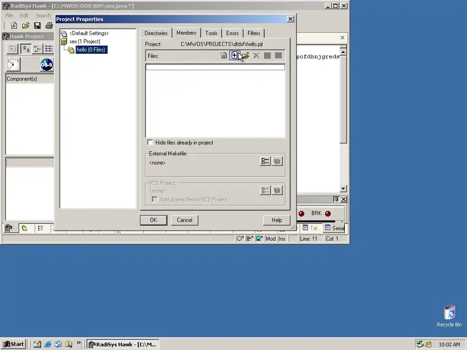This screenshot has height=350, width=467.
Task: Close the Project Properties dialog
Action: [291, 19]
